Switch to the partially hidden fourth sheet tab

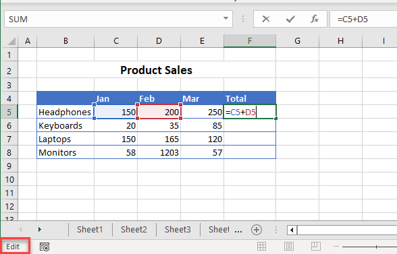(219, 230)
